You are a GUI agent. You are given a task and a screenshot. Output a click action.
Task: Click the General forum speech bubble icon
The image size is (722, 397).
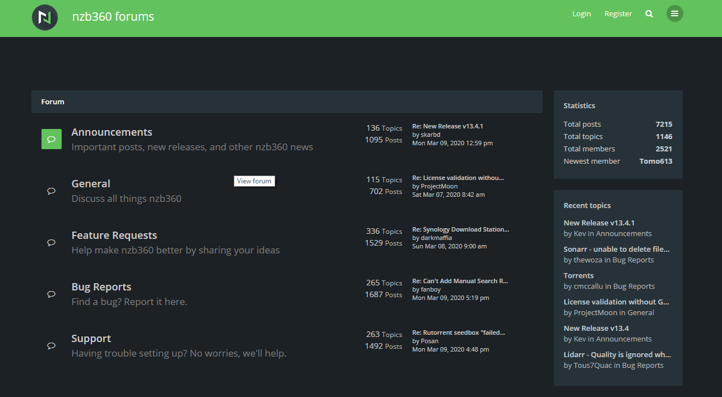[x=51, y=191]
